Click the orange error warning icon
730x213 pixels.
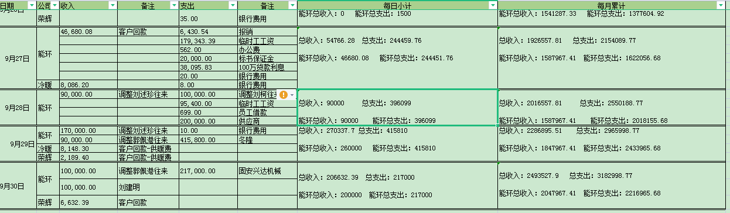[284, 95]
